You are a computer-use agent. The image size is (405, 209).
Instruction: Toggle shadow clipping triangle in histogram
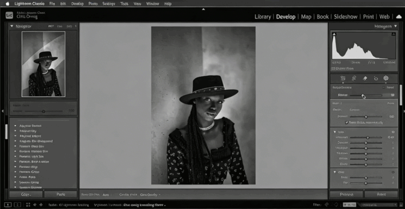point(334,34)
